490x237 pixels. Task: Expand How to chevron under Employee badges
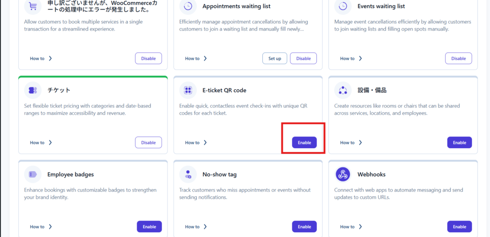pos(50,226)
